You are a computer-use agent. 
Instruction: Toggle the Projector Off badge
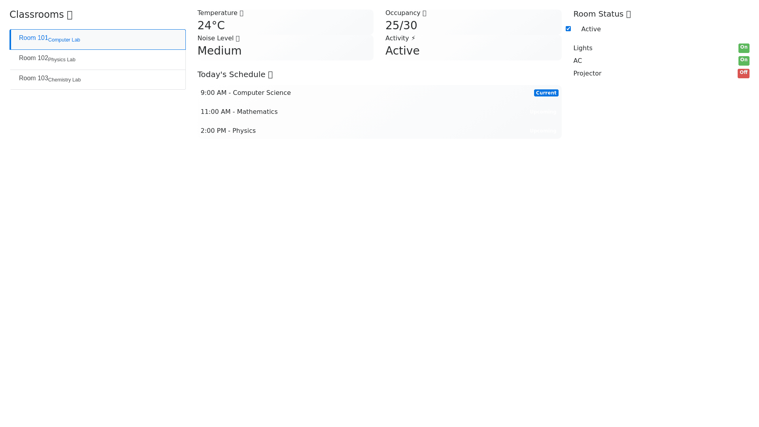743,73
